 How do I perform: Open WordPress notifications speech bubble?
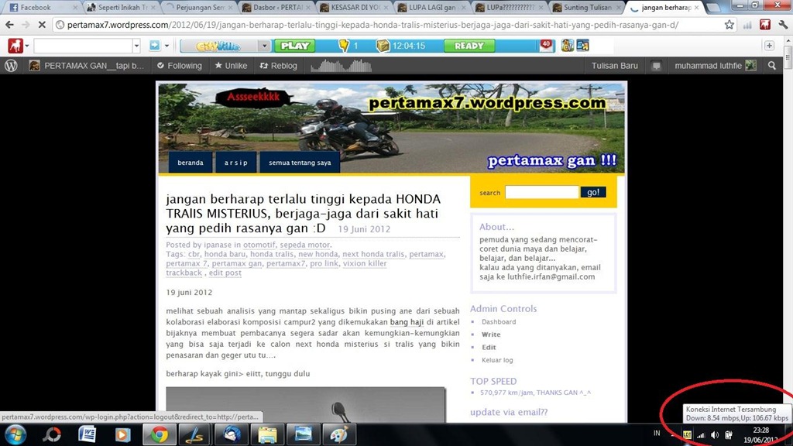click(656, 66)
